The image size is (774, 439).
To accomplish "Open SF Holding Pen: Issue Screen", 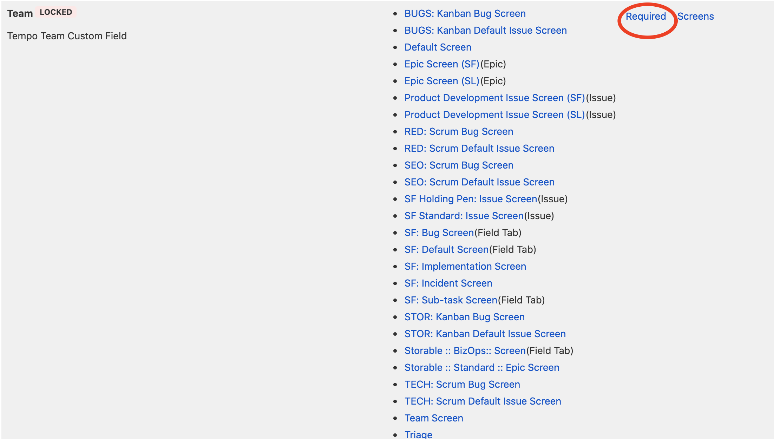I will click(471, 199).
